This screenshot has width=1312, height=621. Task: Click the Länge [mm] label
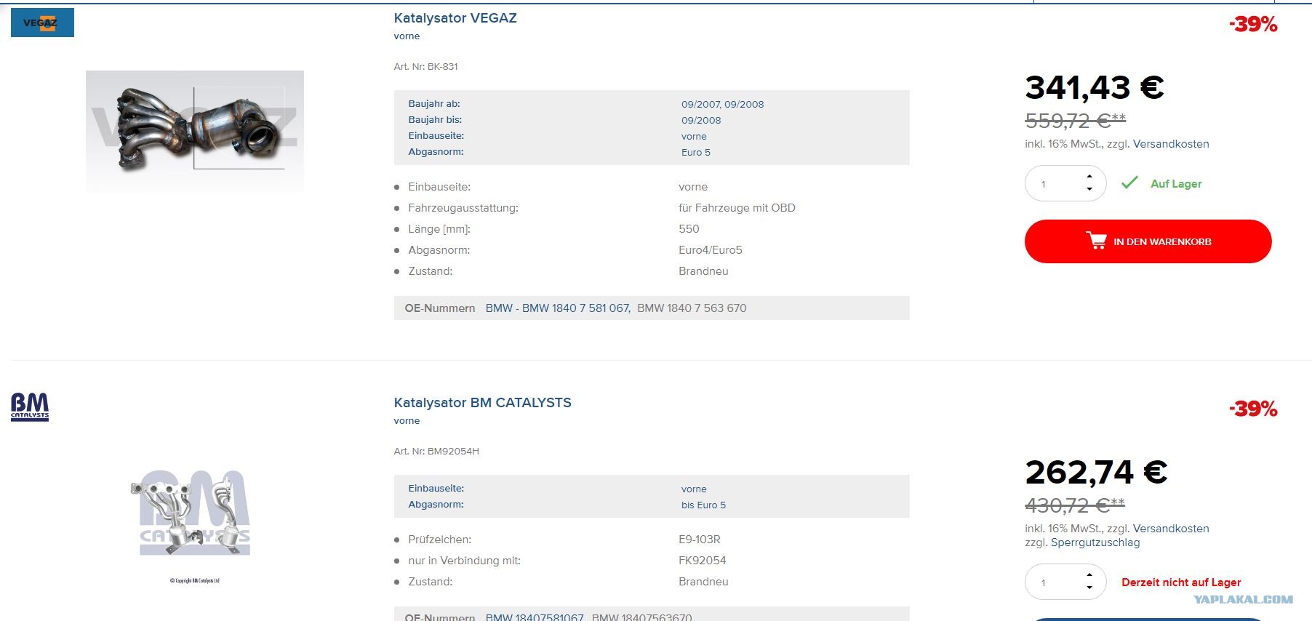coord(439,229)
